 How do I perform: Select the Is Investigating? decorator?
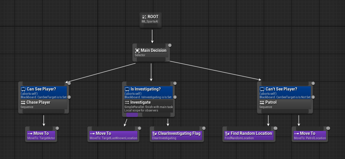point(149,92)
